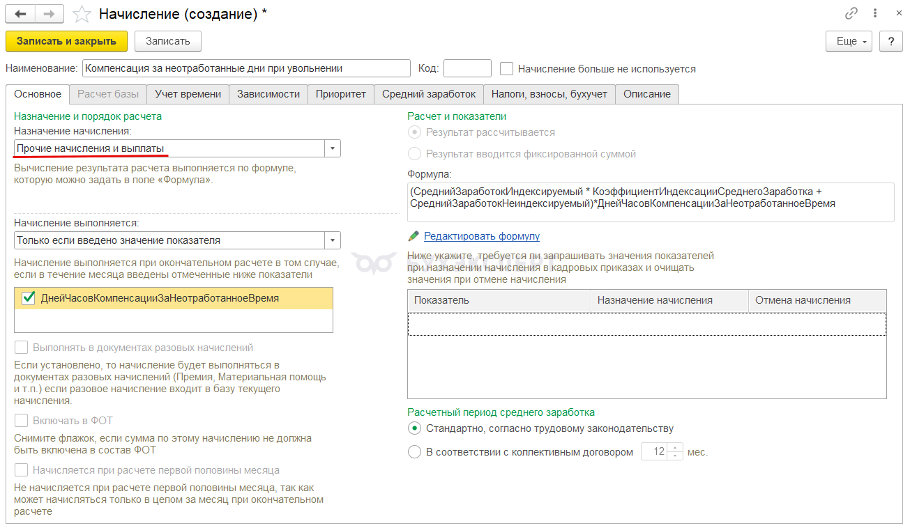Click the Показатель column header

[x=499, y=300]
